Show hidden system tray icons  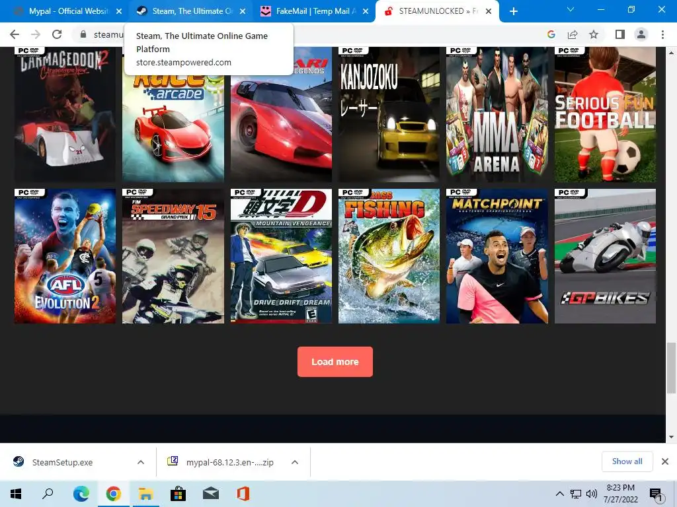[x=559, y=494]
